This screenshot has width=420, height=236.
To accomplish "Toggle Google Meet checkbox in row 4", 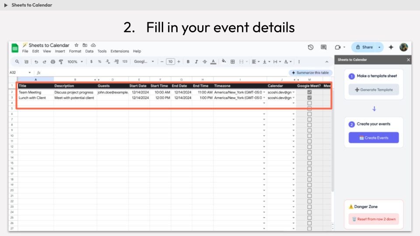I will coord(309,103).
